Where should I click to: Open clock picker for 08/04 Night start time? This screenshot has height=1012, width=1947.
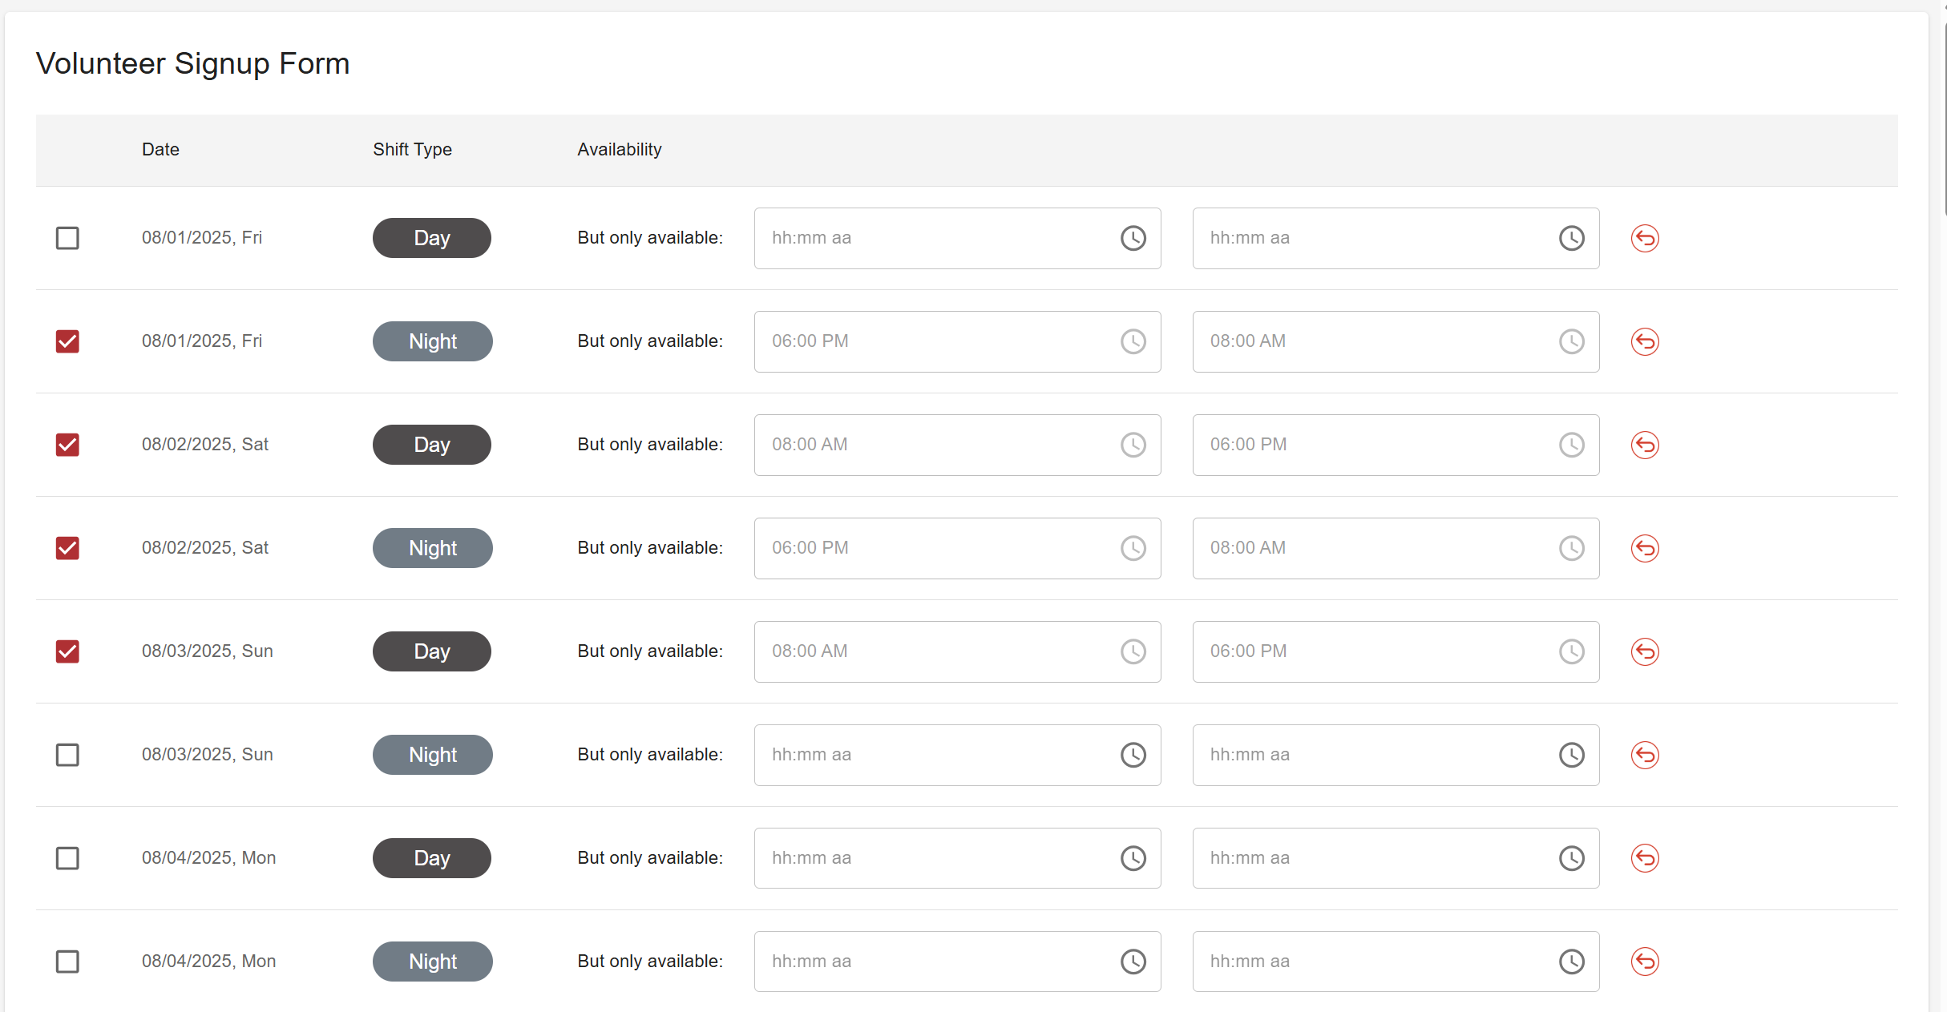pos(1133,962)
